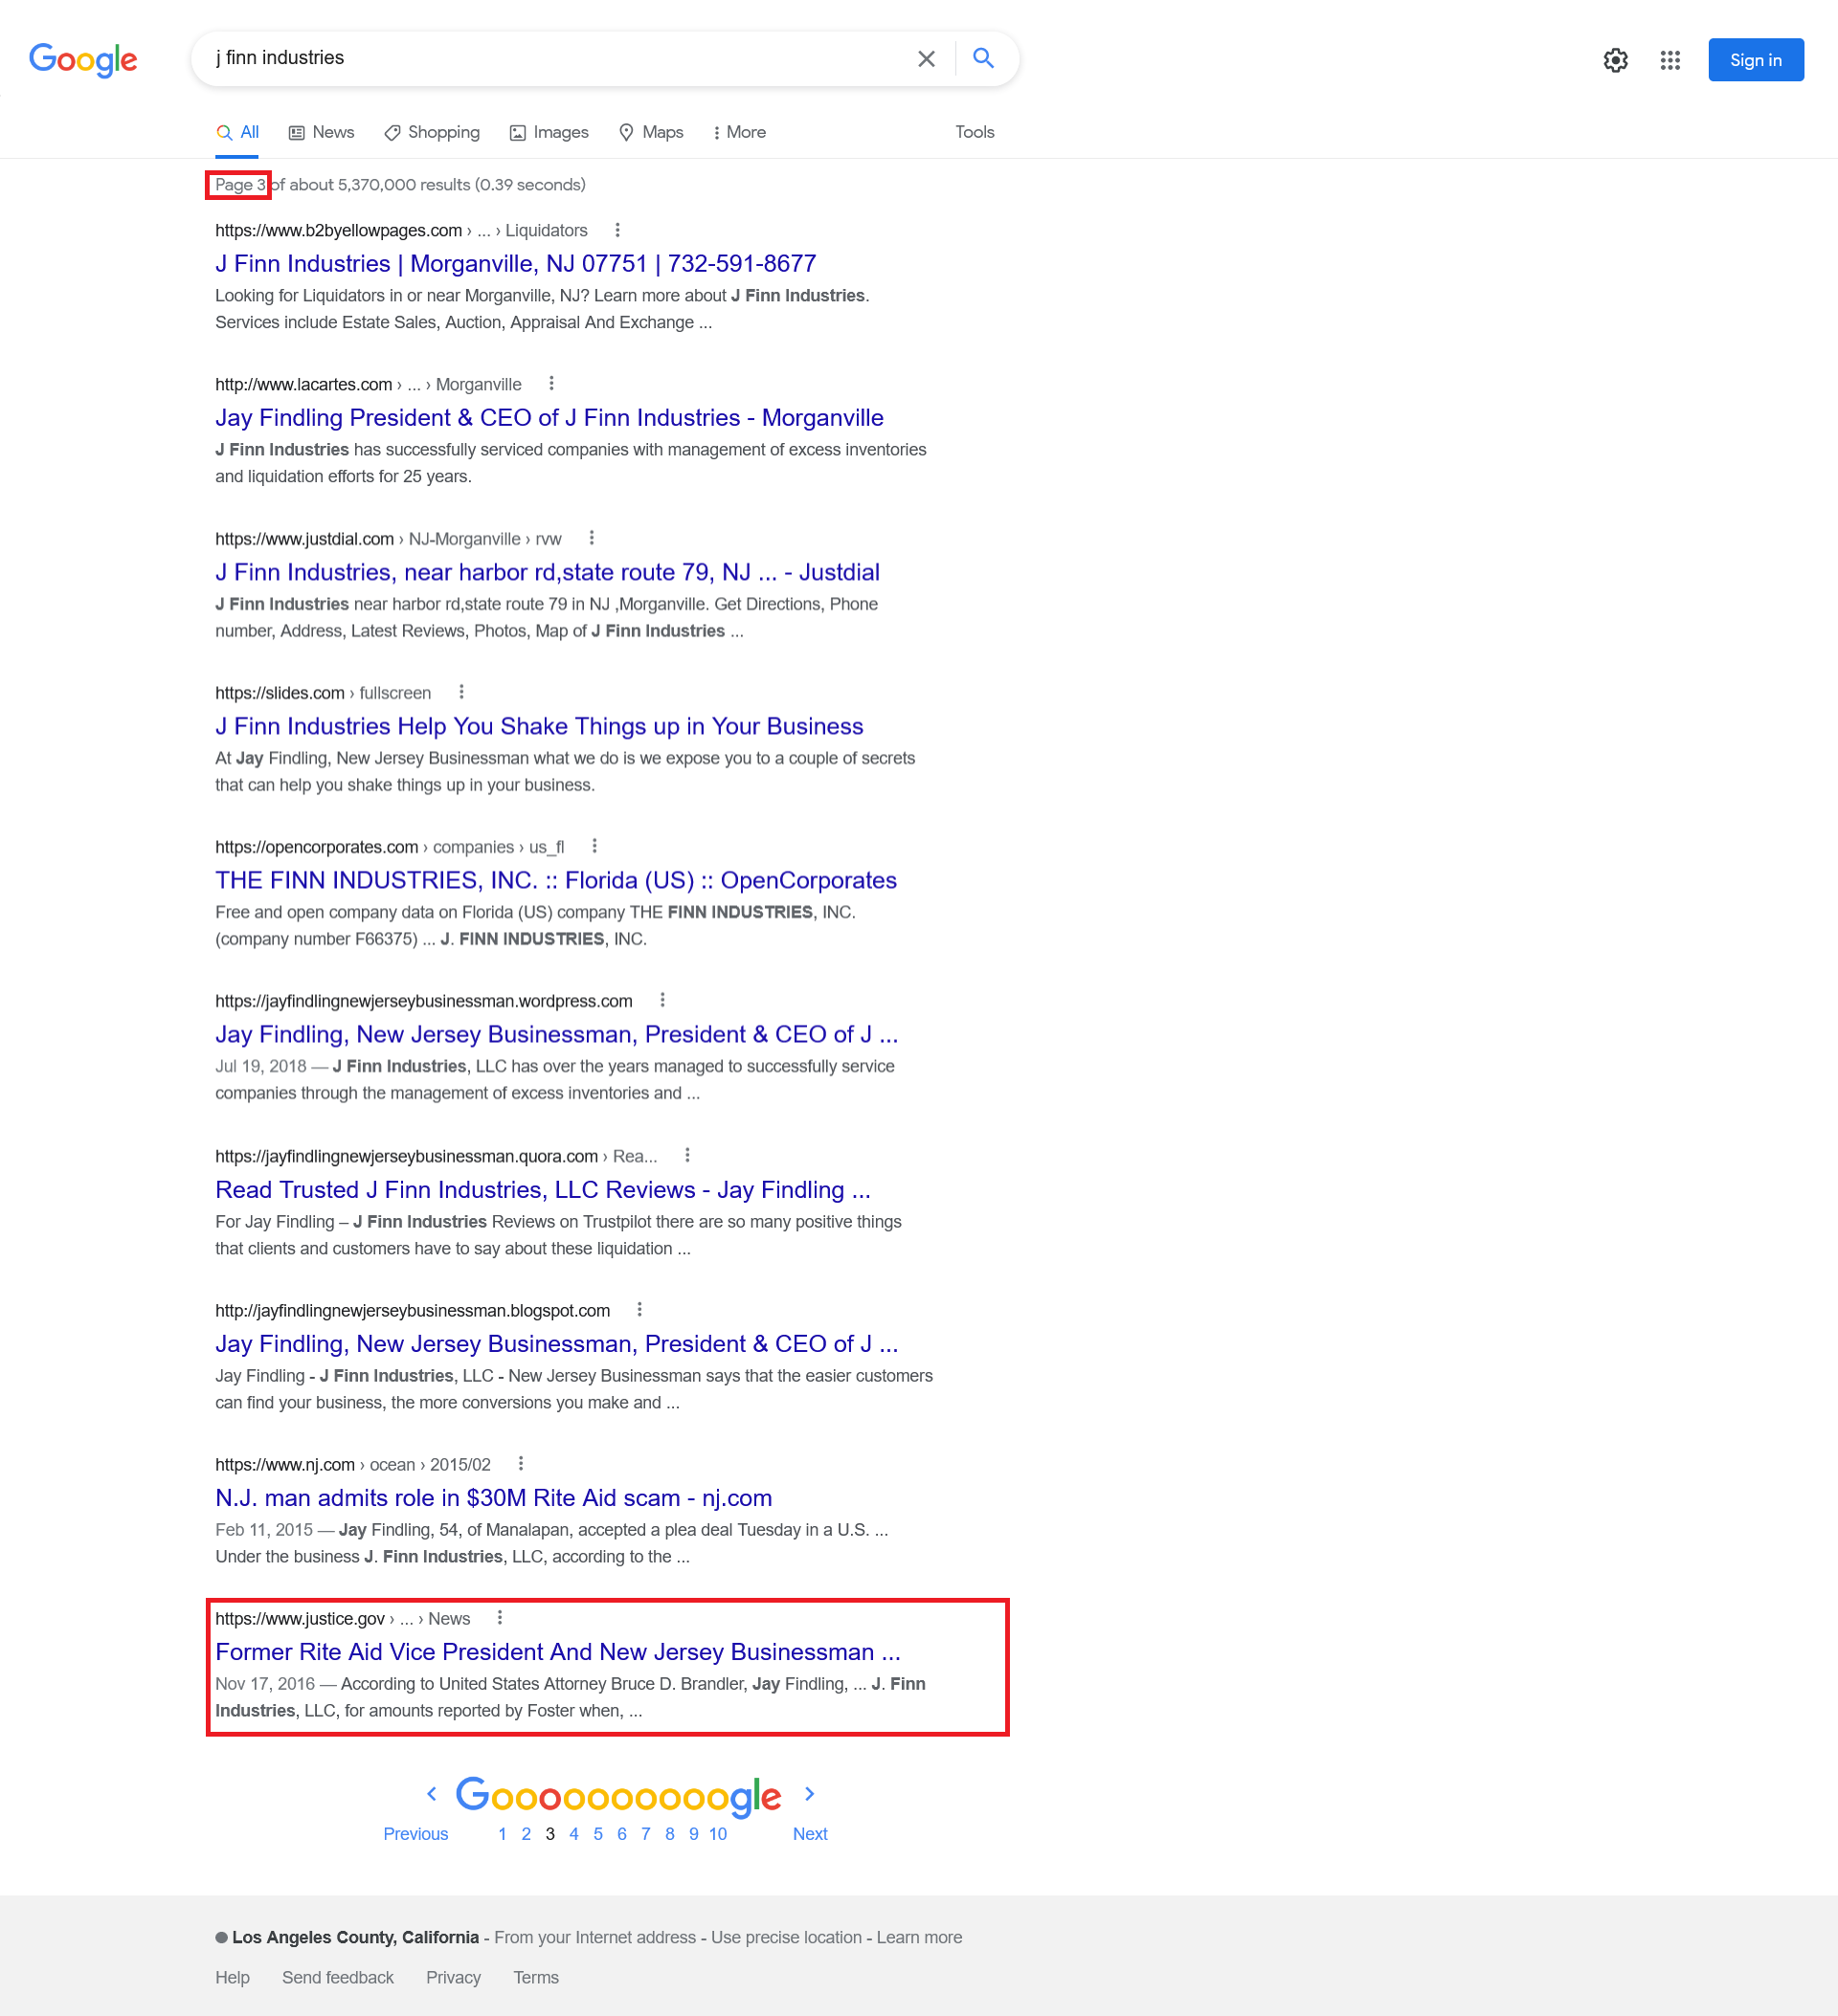1838x2016 pixels.
Task: Open the Tools menu
Action: (974, 132)
